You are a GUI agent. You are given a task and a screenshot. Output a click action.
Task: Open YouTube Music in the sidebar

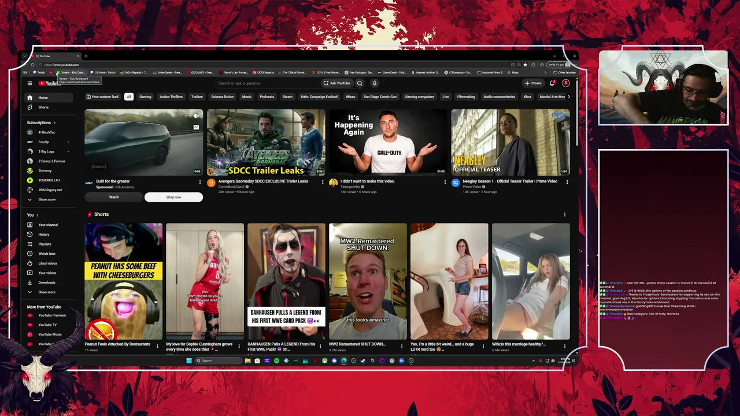click(49, 335)
